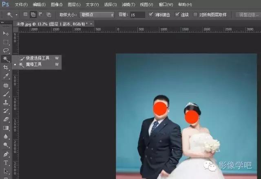
Task: Open the 选择(S) menu
Action: (111, 4)
